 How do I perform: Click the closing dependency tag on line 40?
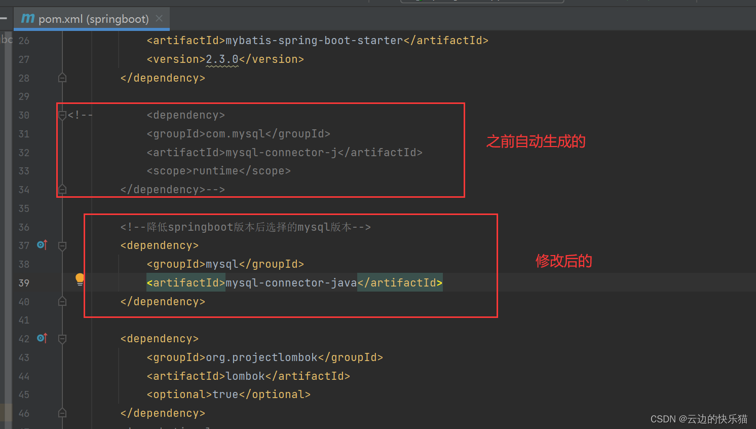[x=163, y=302]
